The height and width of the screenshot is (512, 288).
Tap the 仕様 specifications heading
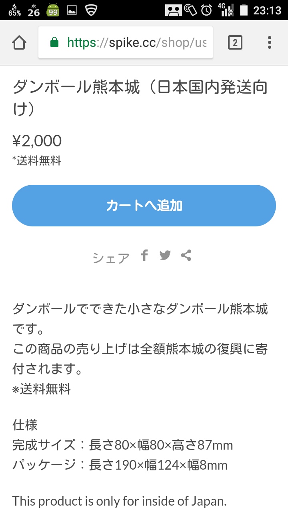click(x=25, y=425)
